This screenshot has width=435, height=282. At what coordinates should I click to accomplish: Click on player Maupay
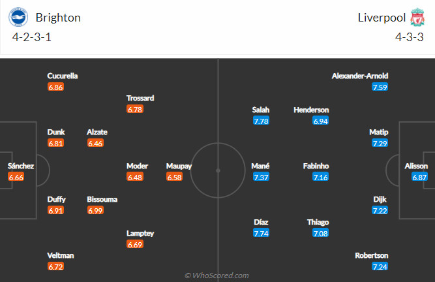[179, 166]
